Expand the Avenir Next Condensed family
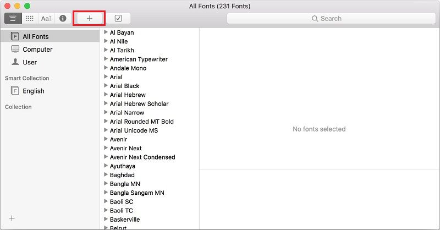This screenshot has height=230, width=440. pos(106,157)
